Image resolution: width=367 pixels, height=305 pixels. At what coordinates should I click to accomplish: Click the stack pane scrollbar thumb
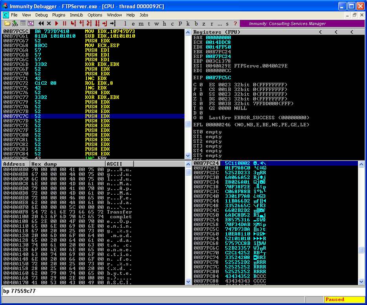pyautogui.click(x=361, y=250)
